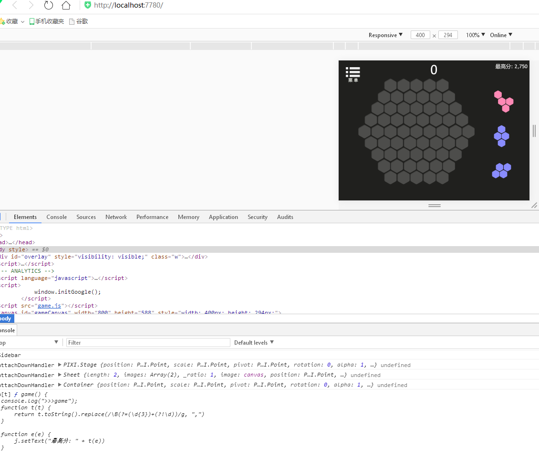Click the body breadcrumb
The image size is (539, 457).
(6, 319)
